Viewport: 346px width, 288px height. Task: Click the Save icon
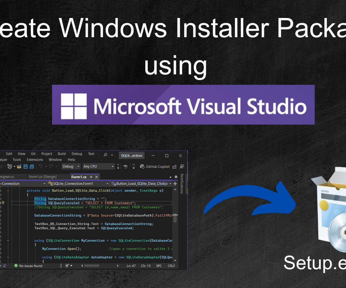pyautogui.click(x=26, y=166)
